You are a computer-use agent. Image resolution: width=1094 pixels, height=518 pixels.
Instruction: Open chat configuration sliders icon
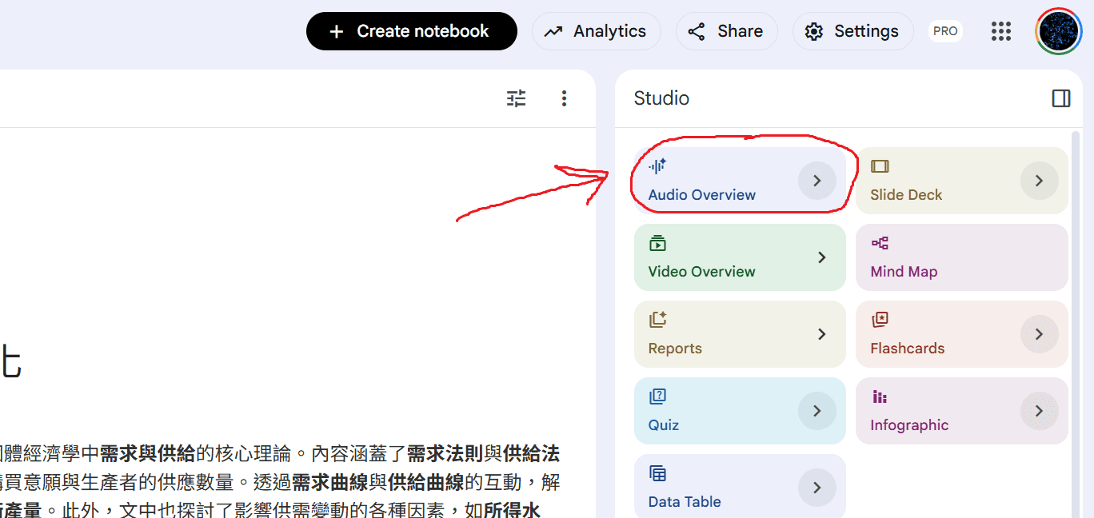point(517,98)
